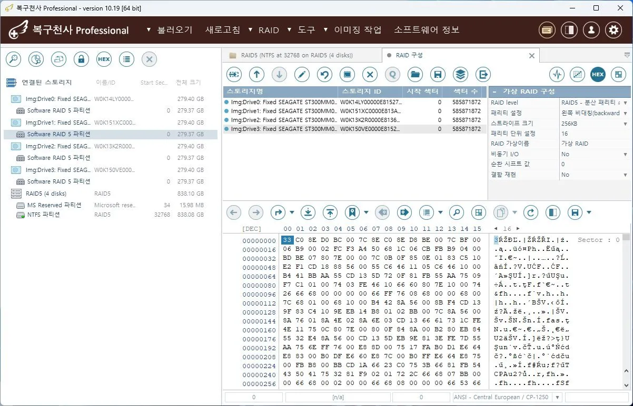Viewport: 633px width, 406px height.
Task: Jump to the start with the upload-arrow icon
Action: [x=330, y=212]
